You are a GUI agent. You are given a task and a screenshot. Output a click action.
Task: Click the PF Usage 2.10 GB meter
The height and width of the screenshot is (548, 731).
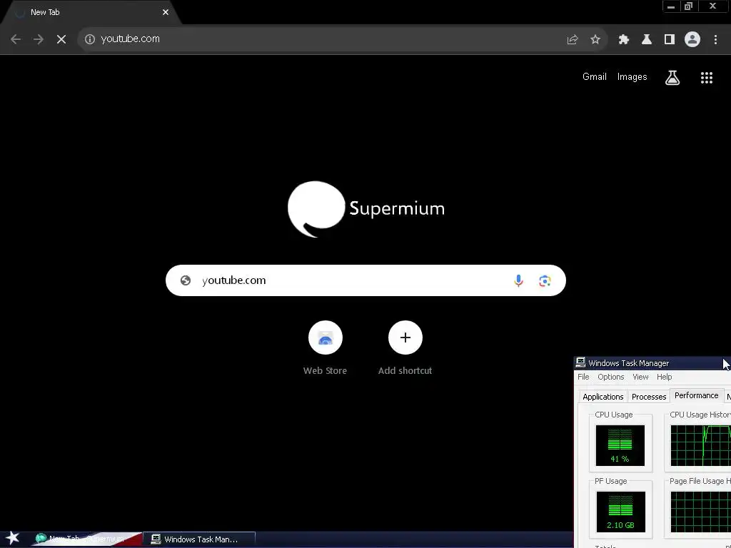click(620, 512)
